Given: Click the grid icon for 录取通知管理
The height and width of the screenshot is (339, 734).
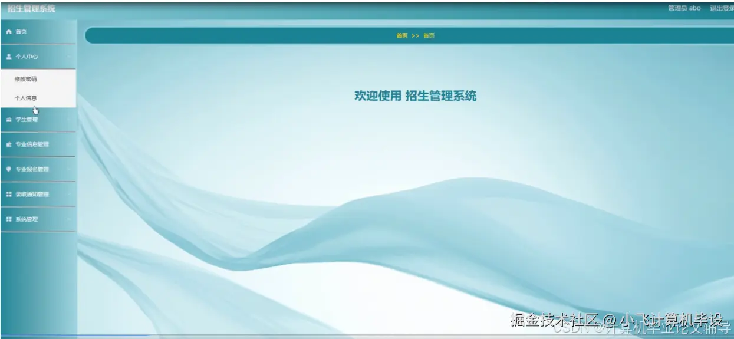Looking at the screenshot, I should tap(9, 194).
